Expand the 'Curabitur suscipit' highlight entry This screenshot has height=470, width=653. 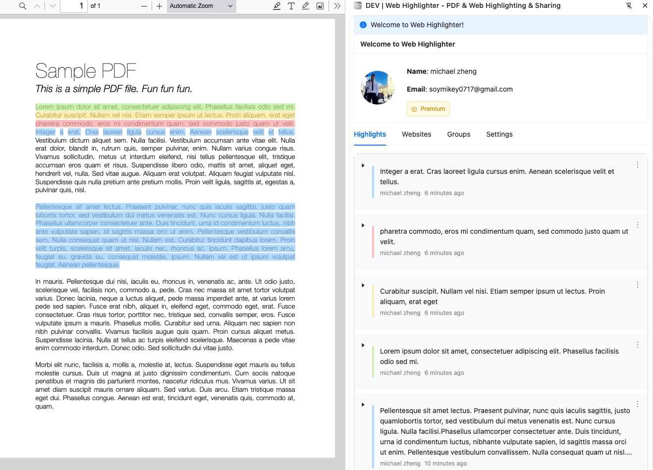coord(363,285)
